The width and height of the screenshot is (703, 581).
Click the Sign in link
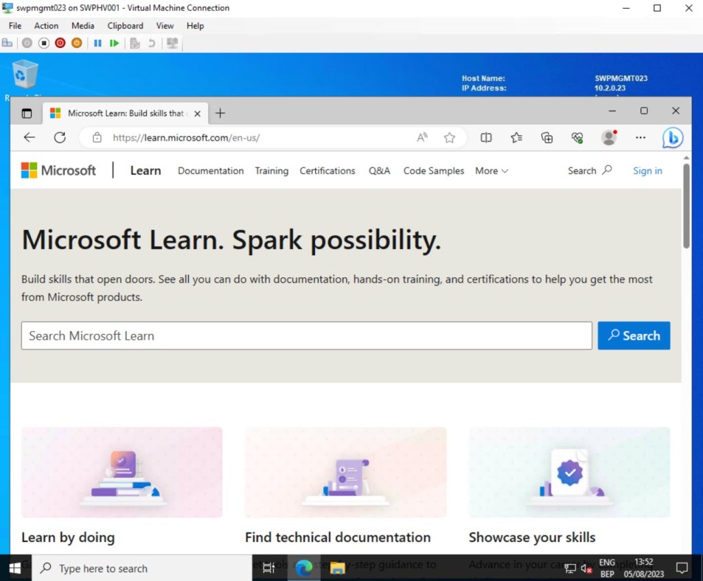pyautogui.click(x=647, y=171)
